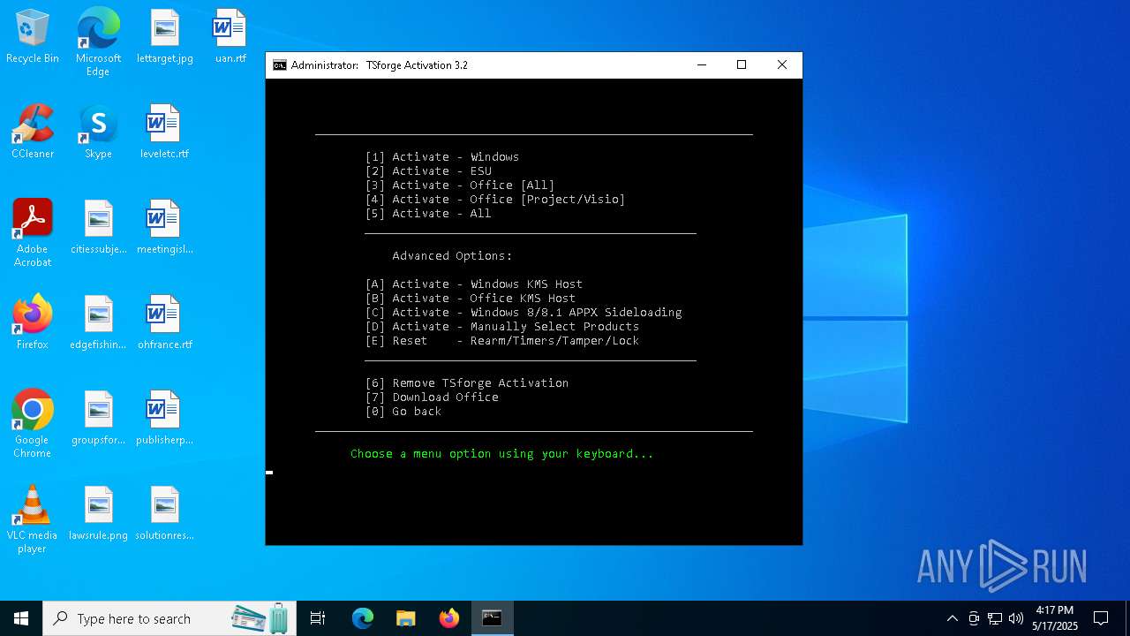The image size is (1130, 636).
Task: Select the citiessubje... image file
Action: [98, 227]
